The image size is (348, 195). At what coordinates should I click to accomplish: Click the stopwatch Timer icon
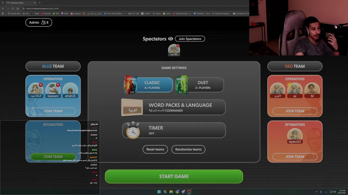pyautogui.click(x=133, y=130)
